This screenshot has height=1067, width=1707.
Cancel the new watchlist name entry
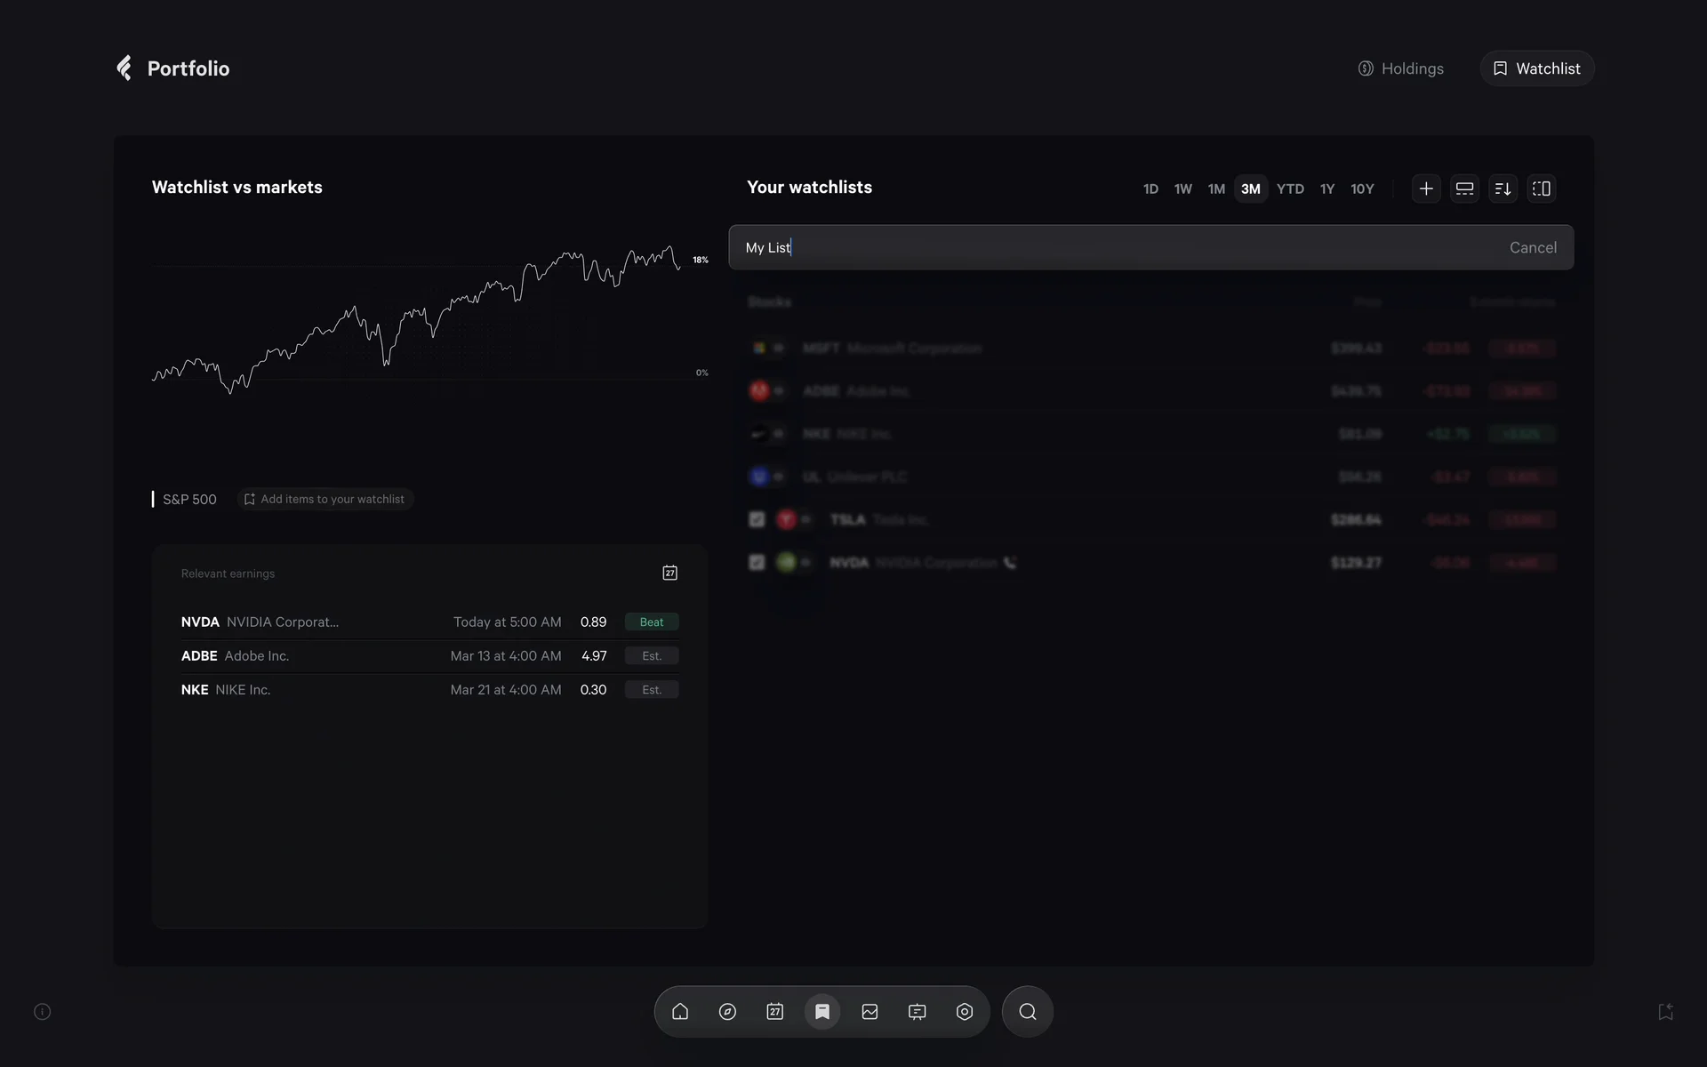click(x=1532, y=247)
